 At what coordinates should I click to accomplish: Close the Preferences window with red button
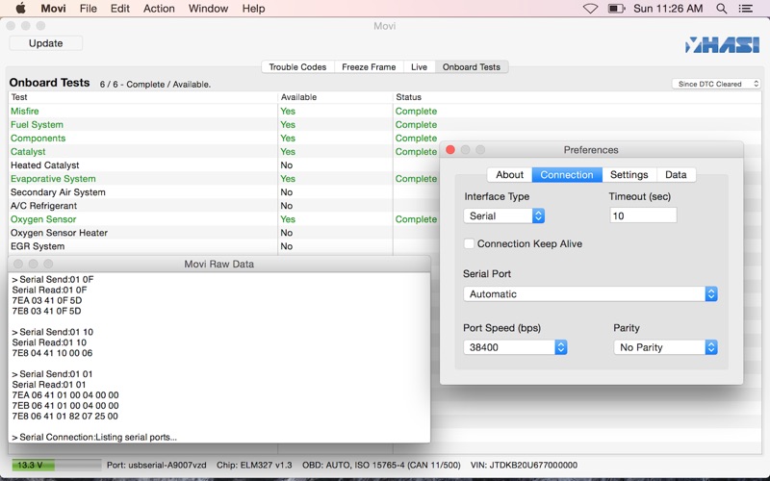(x=450, y=150)
